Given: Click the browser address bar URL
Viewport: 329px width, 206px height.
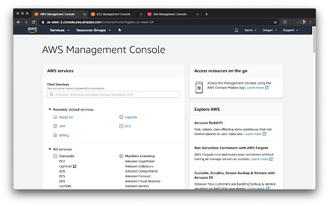Looking at the screenshot, I should (x=100, y=22).
